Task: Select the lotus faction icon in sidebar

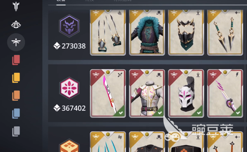Action: (x=16, y=24)
